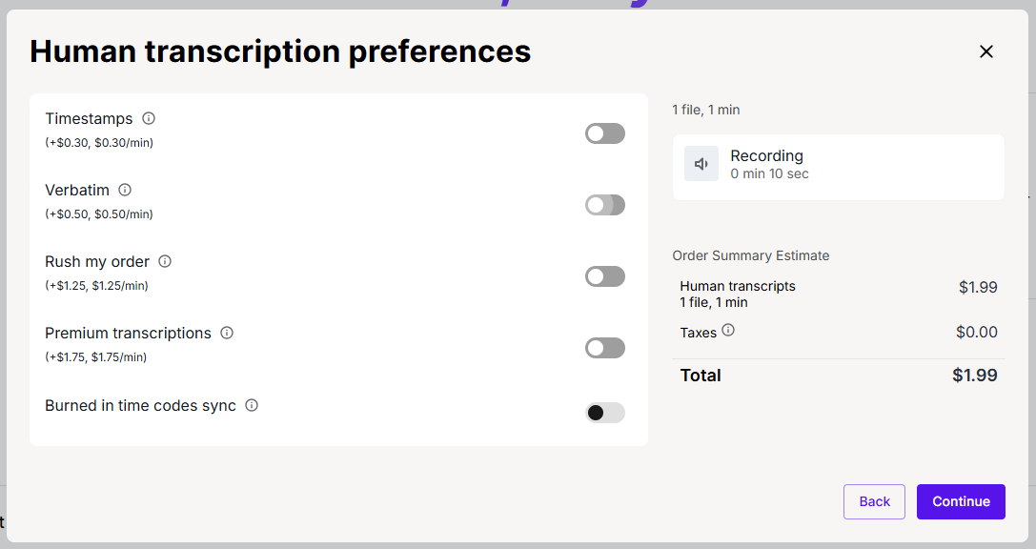Click the Taxes info icon
The image size is (1036, 549).
(728, 331)
